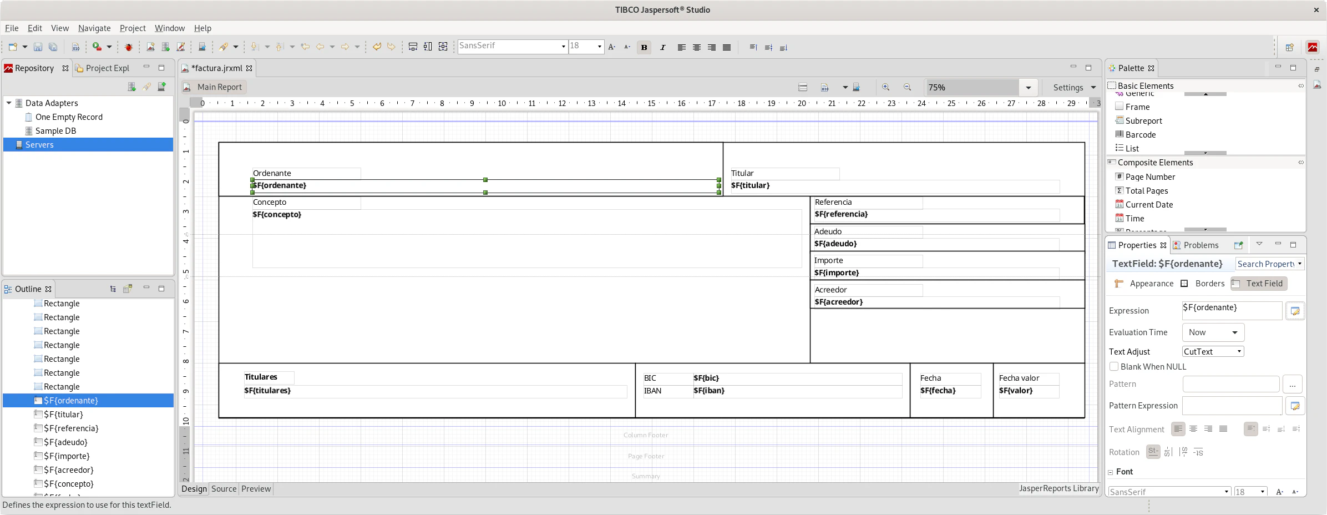Image resolution: width=1327 pixels, height=515 pixels.
Task: Open the Navigate menu
Action: point(94,28)
